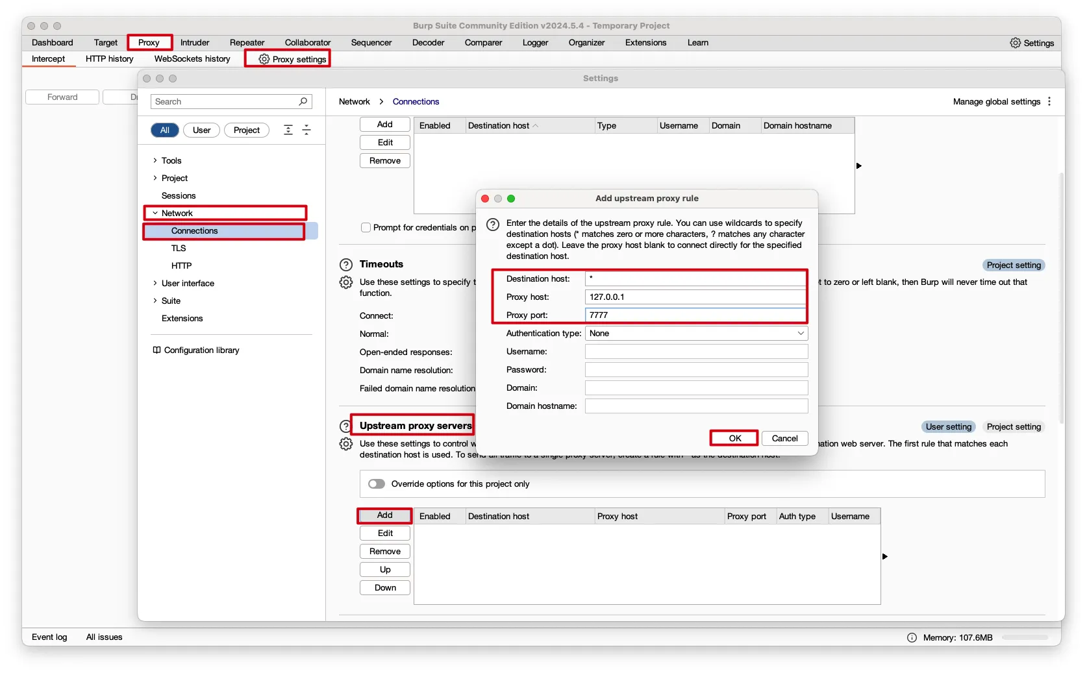The height and width of the screenshot is (673, 1087).
Task: Click the Destination host input field
Action: point(695,279)
